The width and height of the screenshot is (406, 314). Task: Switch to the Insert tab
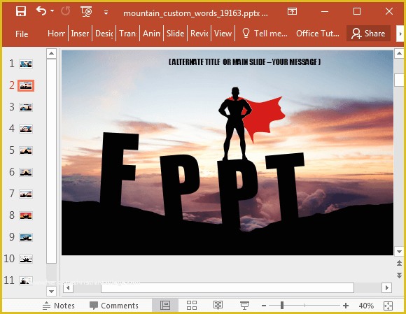[80, 34]
